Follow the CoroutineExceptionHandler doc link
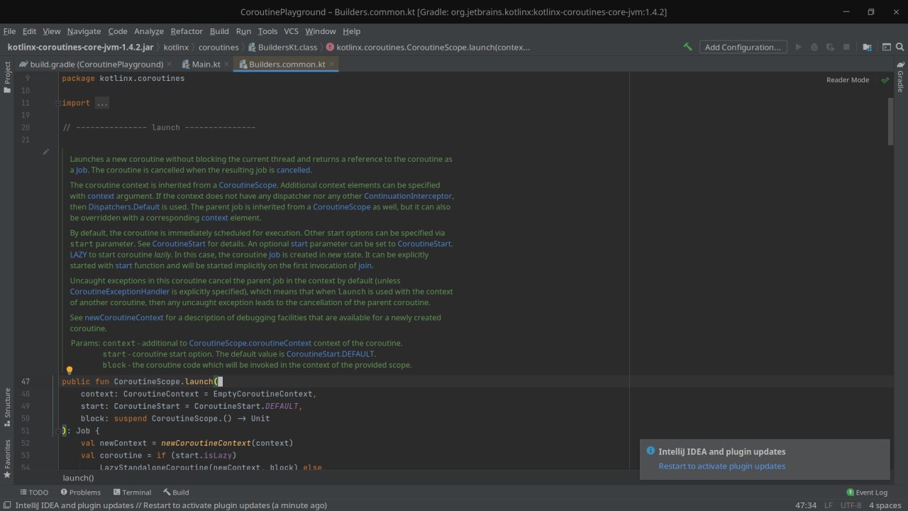Viewport: 908px width, 511px height. coord(119,292)
